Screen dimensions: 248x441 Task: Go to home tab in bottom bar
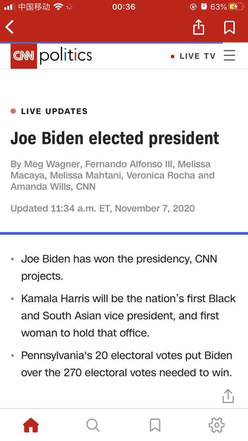pos(31,425)
